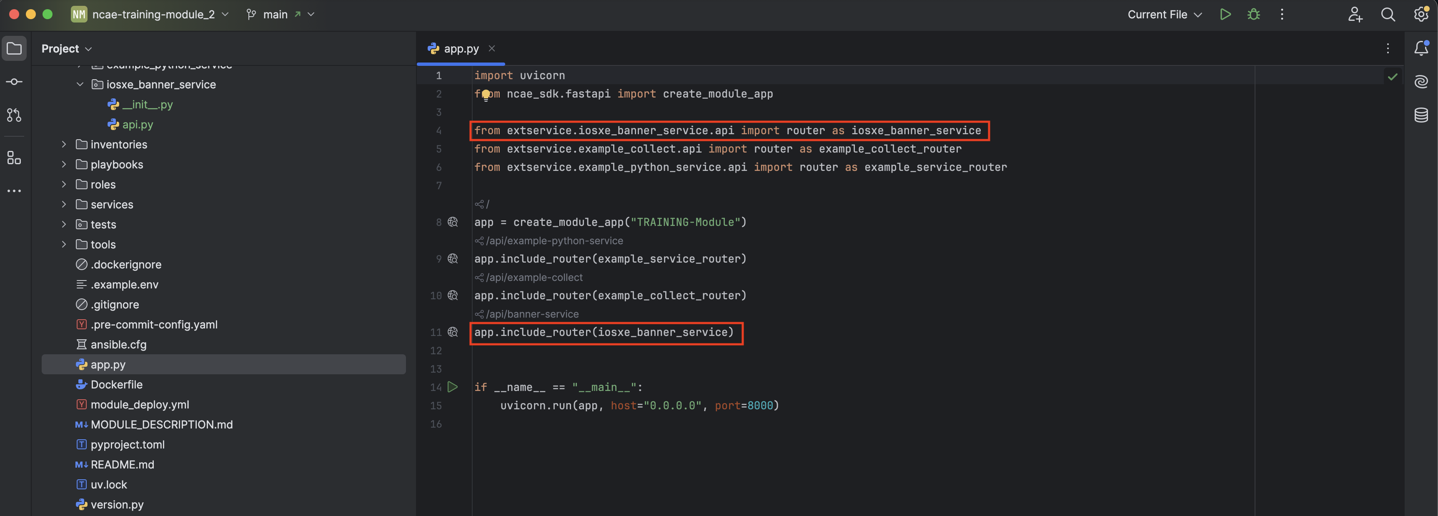
Task: Open the AI Assistant tool window
Action: (1420, 82)
